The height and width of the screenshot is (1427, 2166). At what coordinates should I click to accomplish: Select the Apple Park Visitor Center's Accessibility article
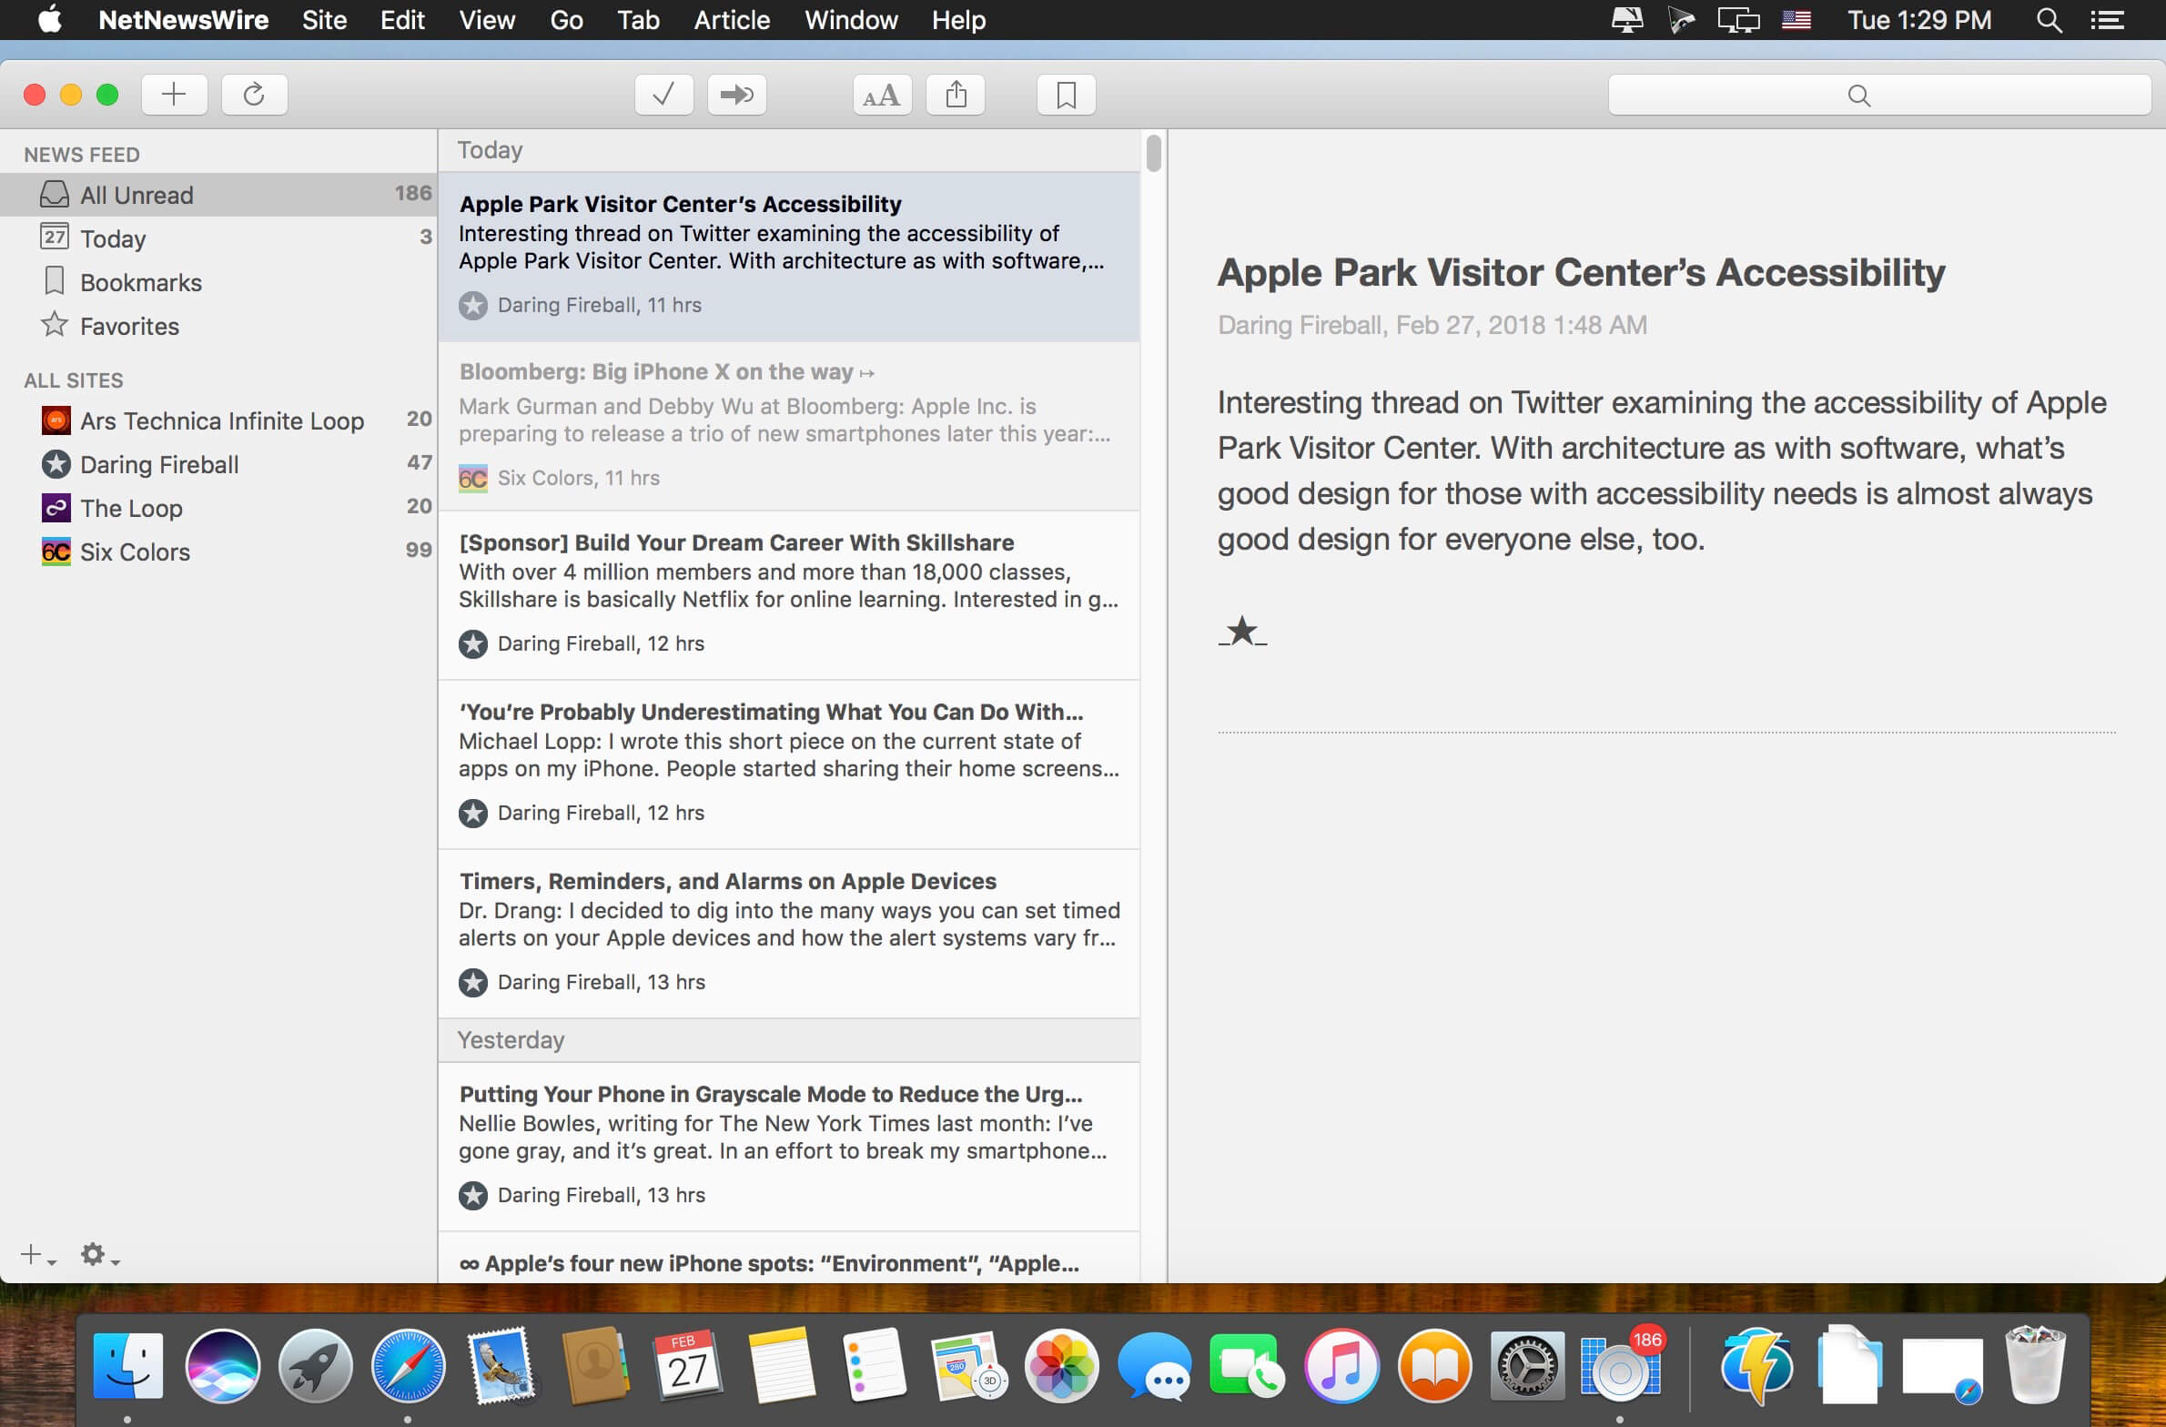click(789, 257)
